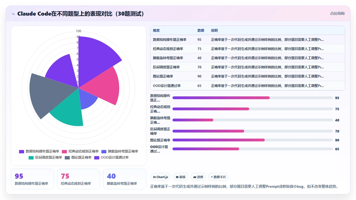356x200 pixels.
Task: Click the 占比结构 label in the header
Action: [x=337, y=13]
